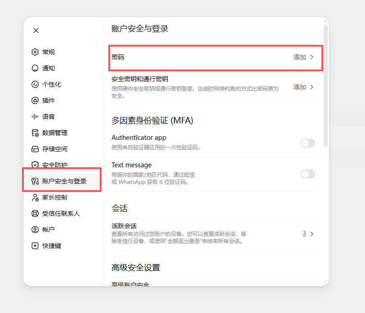Open the 通知 settings section
Screen dimensions: 365x313
coord(49,68)
